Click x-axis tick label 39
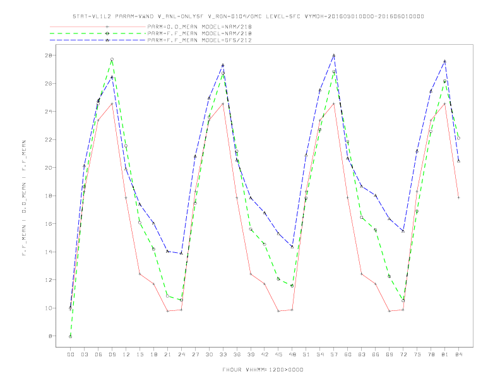The height and width of the screenshot is (386, 500). pyautogui.click(x=251, y=354)
